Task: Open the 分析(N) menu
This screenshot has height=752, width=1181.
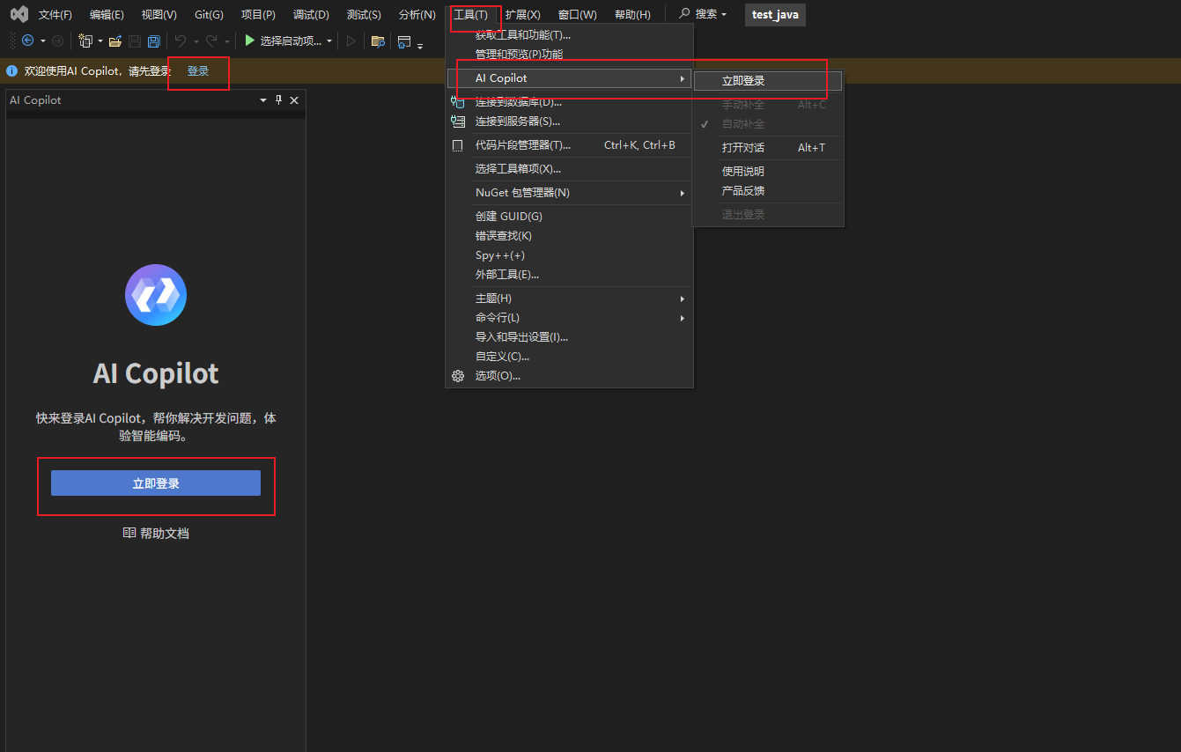Action: (417, 15)
